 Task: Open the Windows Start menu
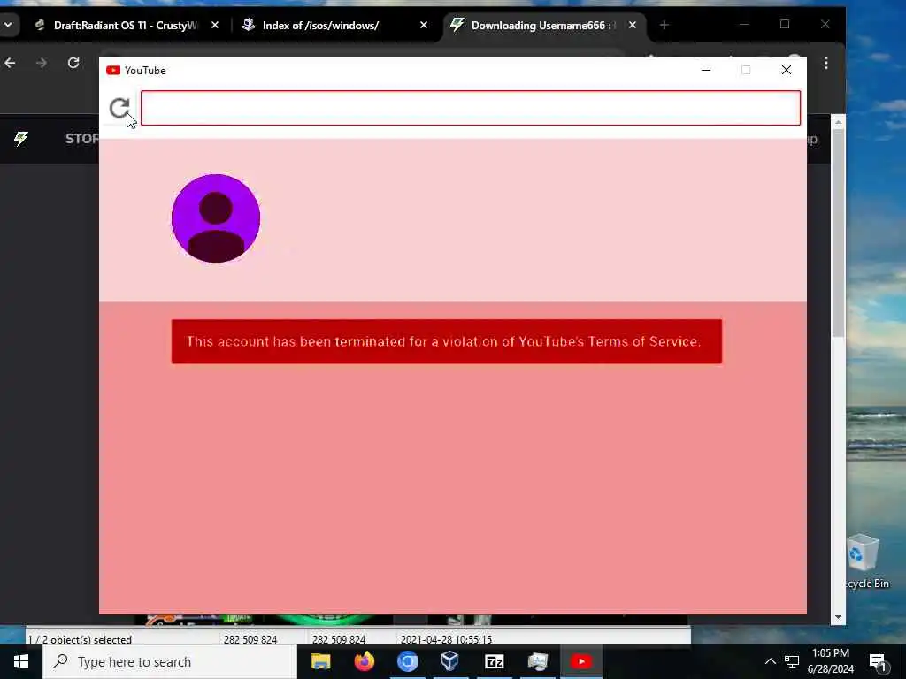pyautogui.click(x=21, y=661)
